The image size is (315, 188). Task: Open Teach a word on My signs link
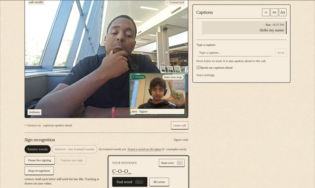tap(144, 149)
